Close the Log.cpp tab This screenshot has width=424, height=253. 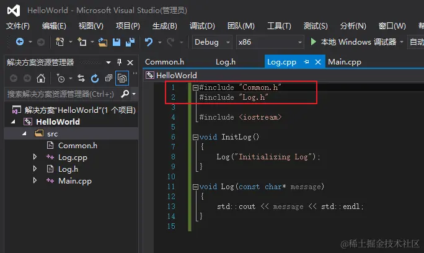click(318, 62)
